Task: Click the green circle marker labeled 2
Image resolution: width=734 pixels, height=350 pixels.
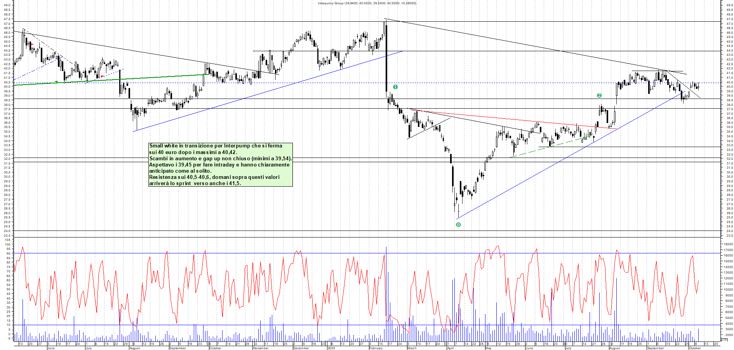Action: 599,95
